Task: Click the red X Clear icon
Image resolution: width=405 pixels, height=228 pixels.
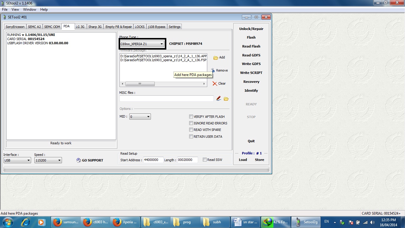Action: 215,83
